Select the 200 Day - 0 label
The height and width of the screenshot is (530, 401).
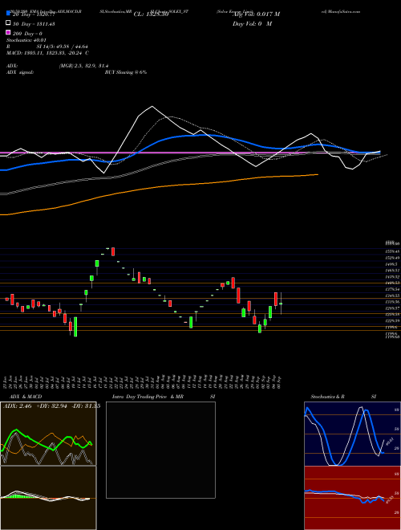[x=27, y=34]
